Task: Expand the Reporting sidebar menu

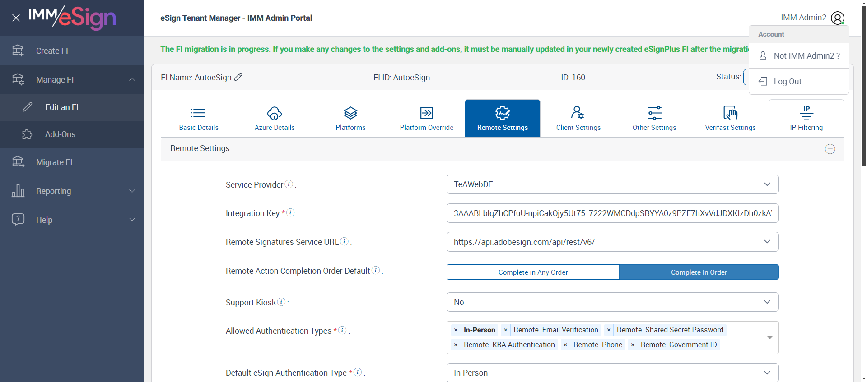Action: [72, 191]
